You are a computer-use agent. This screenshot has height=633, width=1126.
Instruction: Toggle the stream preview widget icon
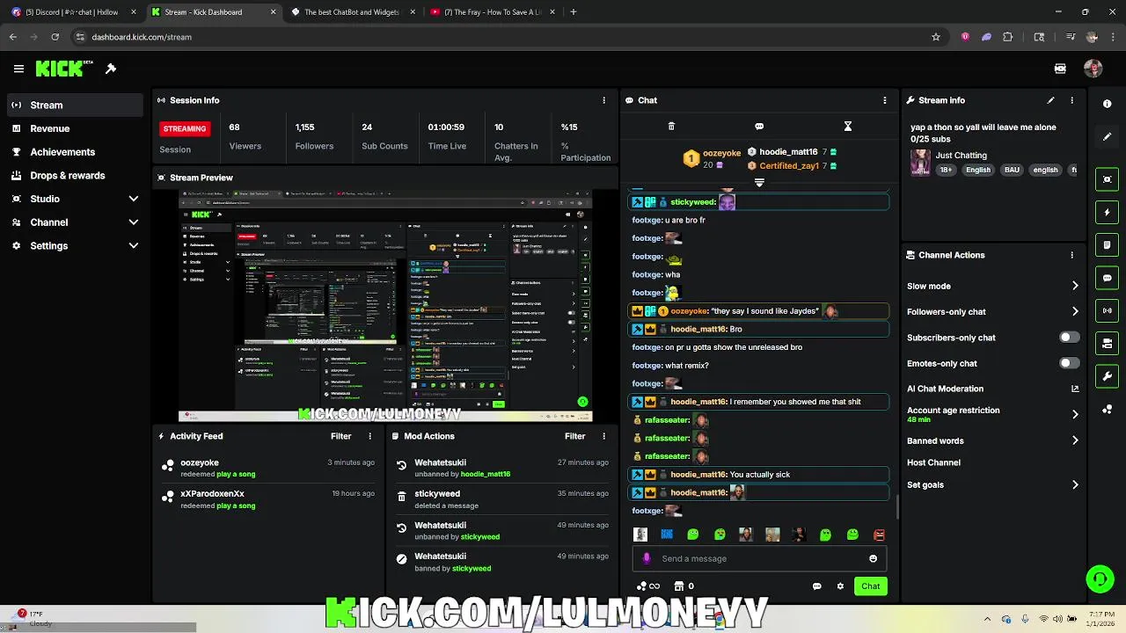tap(1107, 179)
